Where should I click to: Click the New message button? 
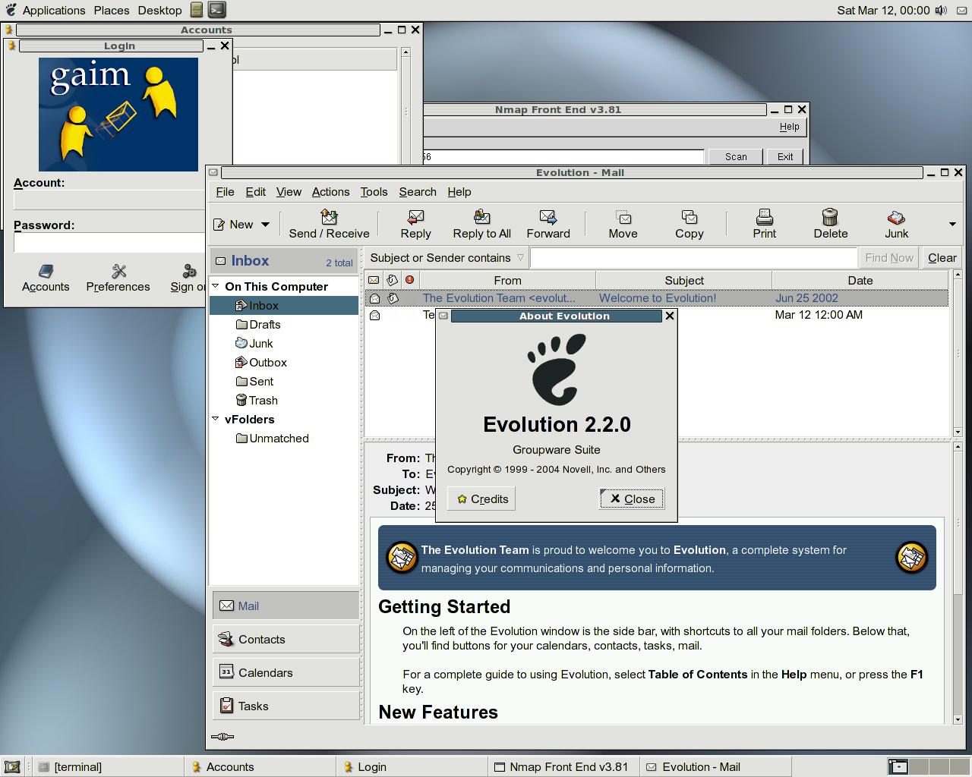(x=233, y=225)
